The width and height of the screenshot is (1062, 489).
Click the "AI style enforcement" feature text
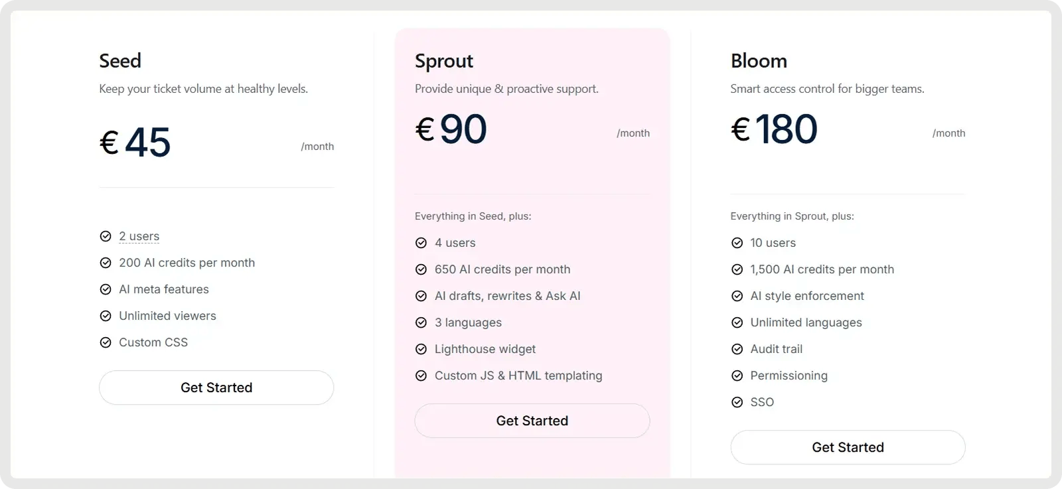(807, 296)
